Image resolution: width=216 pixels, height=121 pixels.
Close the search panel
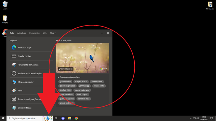click(x=108, y=33)
